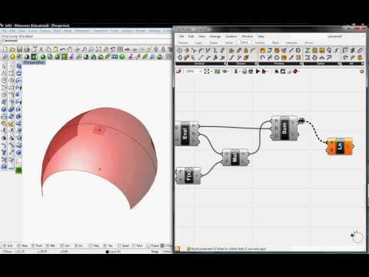Click the Snap pane in Rhino status bar
The width and height of the screenshot is (369, 277).
(x=155, y=252)
